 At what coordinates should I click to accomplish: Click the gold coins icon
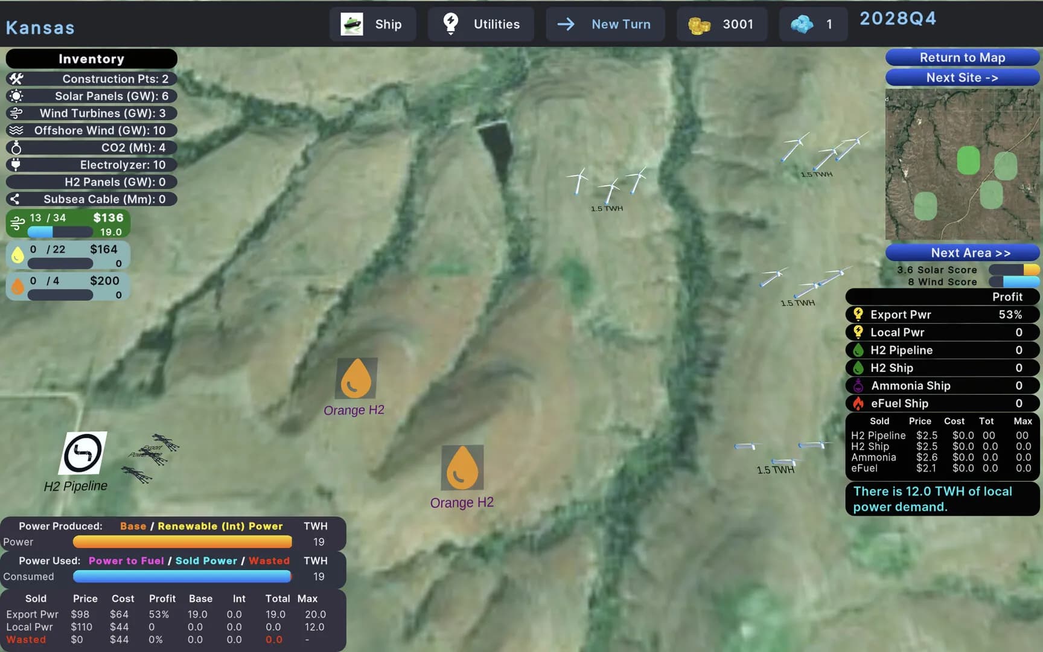699,25
